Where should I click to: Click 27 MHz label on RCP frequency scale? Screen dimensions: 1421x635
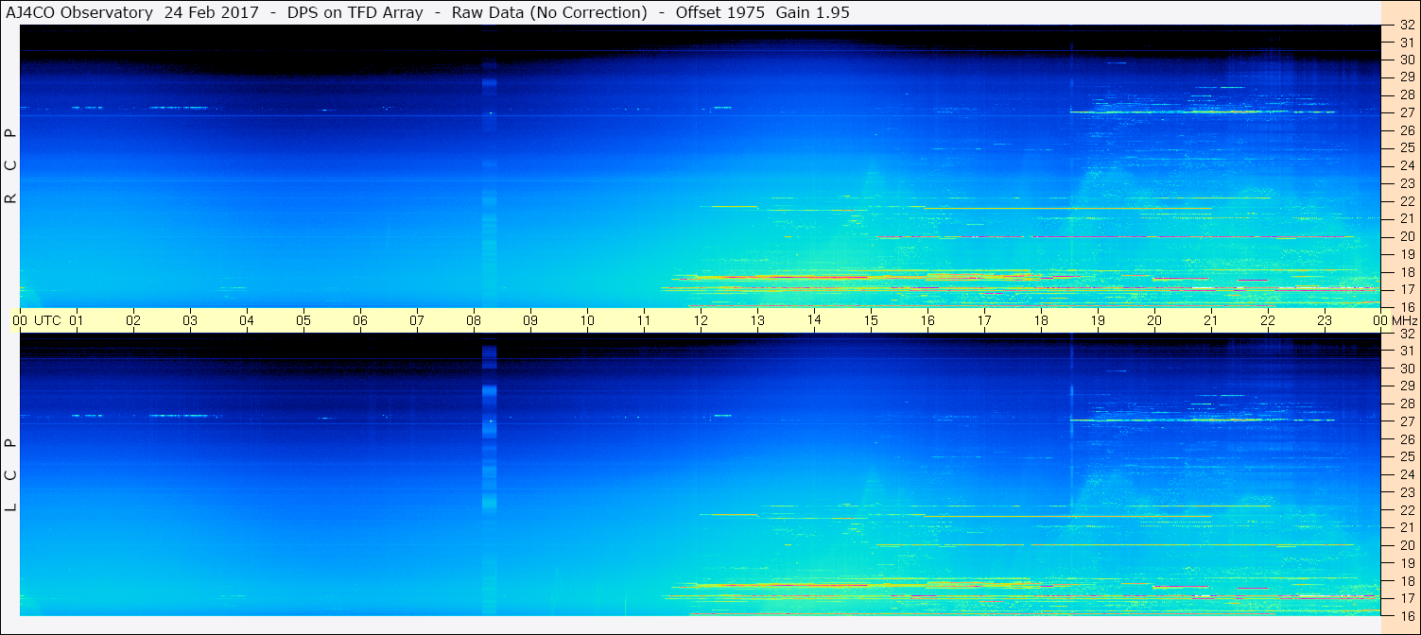pyautogui.click(x=1406, y=112)
